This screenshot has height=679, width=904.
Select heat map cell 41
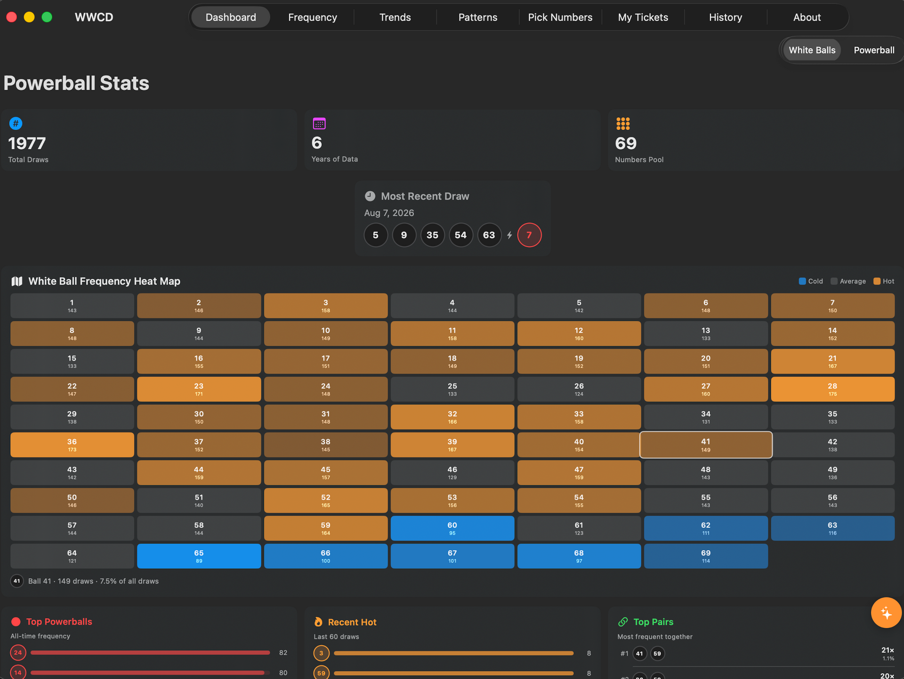click(705, 445)
